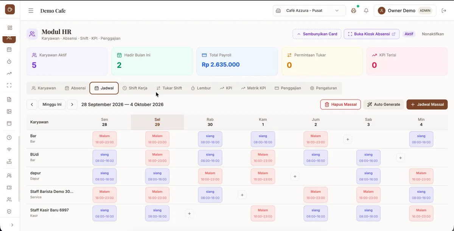This screenshot has height=231, width=454.
Task: Open Staff Barista Demo's Sunday siang shift
Action: click(421, 195)
